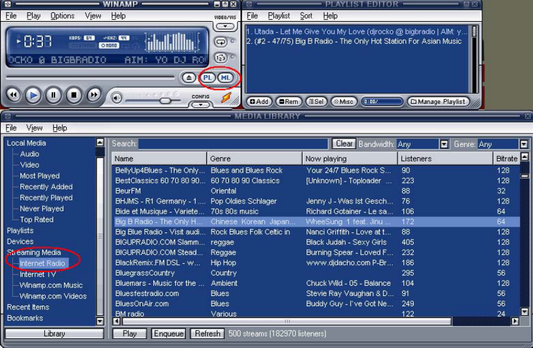
Task: Toggle the ML media library button
Action: tap(225, 78)
